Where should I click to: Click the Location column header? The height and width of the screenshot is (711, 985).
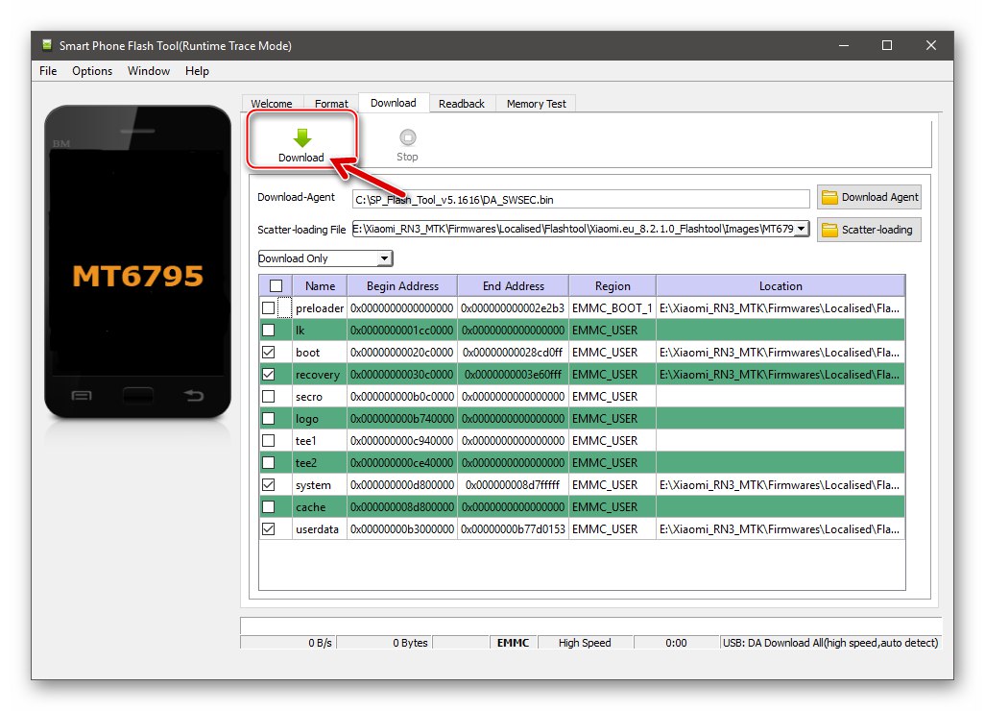click(x=781, y=286)
